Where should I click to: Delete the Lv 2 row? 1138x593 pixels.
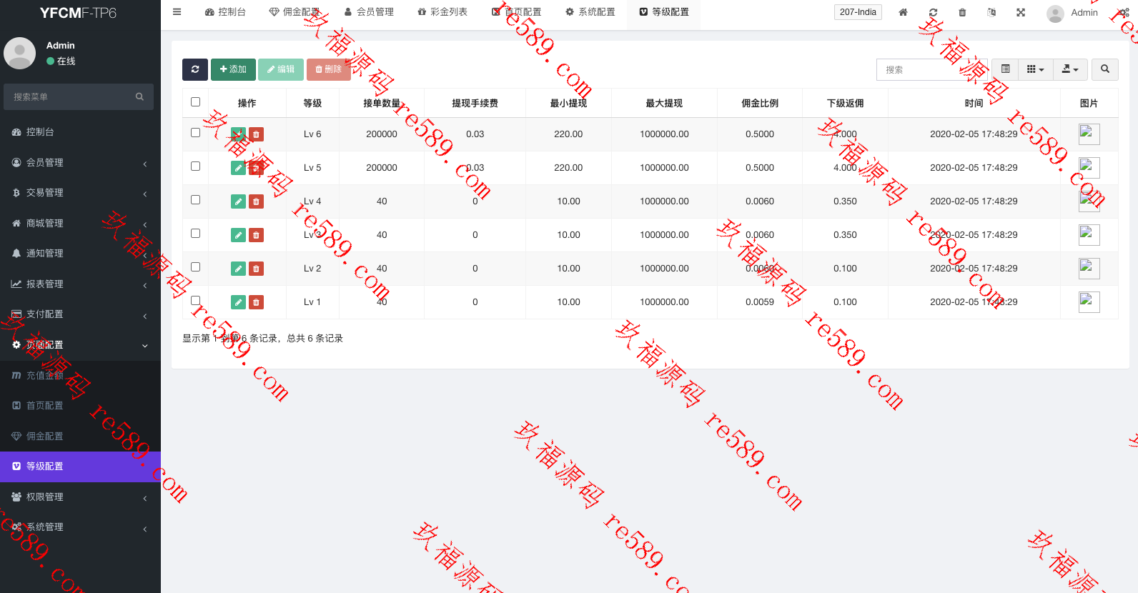(x=256, y=269)
